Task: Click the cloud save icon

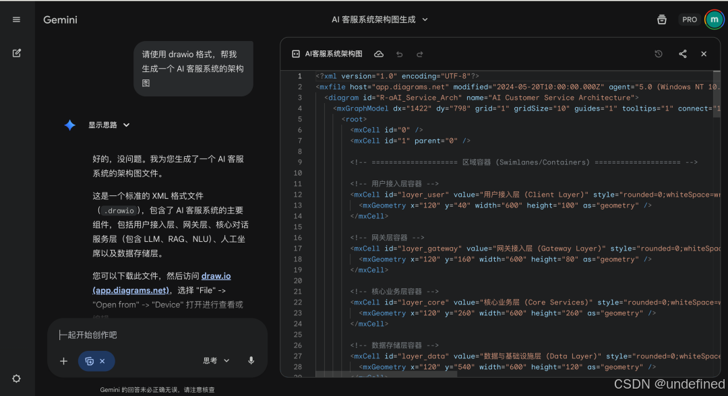Action: [379, 54]
